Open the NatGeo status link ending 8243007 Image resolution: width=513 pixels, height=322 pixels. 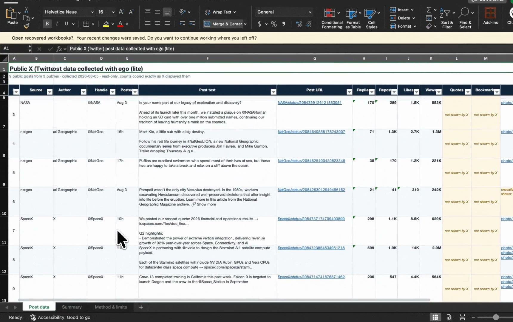[x=311, y=132]
